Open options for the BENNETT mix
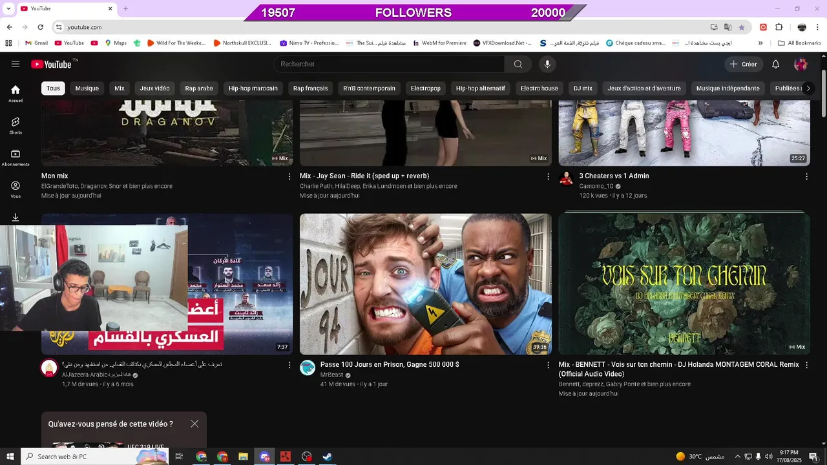The height and width of the screenshot is (465, 827). coord(806,365)
